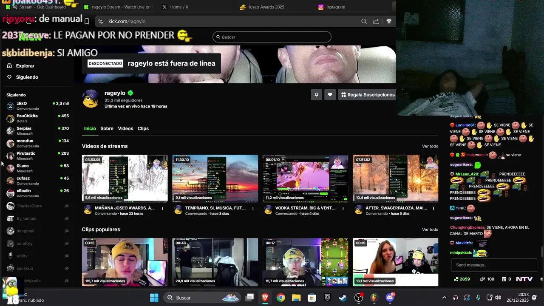The image size is (544, 306).
Task: Open offline channel TheNevZone
Action: [x=37, y=206]
